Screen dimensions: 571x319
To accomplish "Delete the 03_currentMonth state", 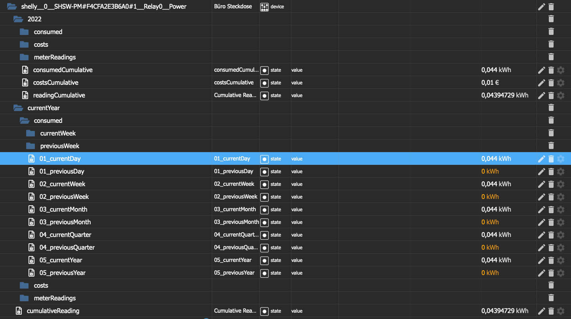I will (551, 210).
